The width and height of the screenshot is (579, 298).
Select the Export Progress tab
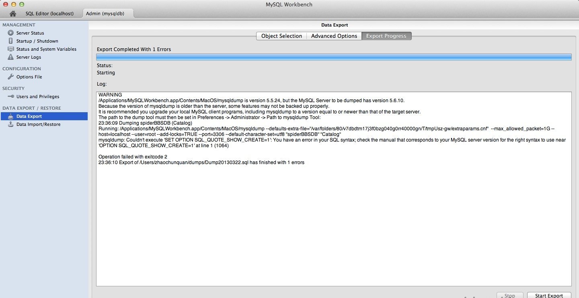click(x=386, y=36)
